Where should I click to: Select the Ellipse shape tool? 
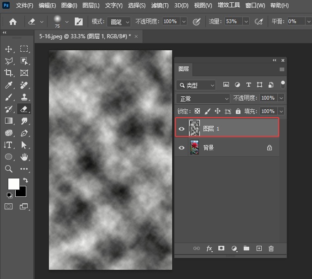tap(9, 157)
